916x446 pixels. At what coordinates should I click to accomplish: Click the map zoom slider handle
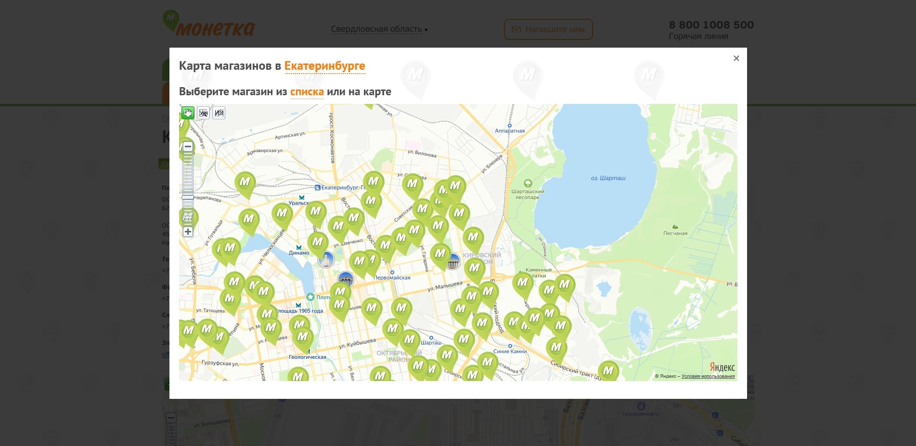(188, 197)
